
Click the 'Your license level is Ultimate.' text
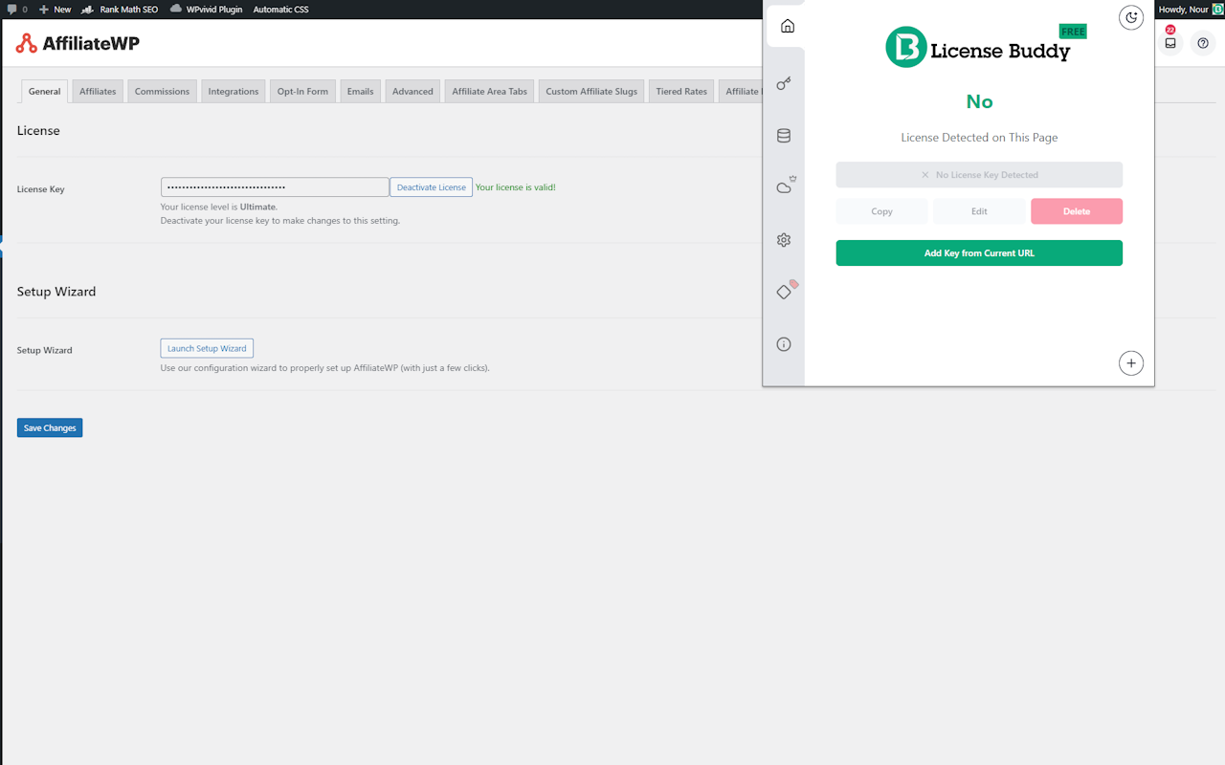[x=219, y=207]
